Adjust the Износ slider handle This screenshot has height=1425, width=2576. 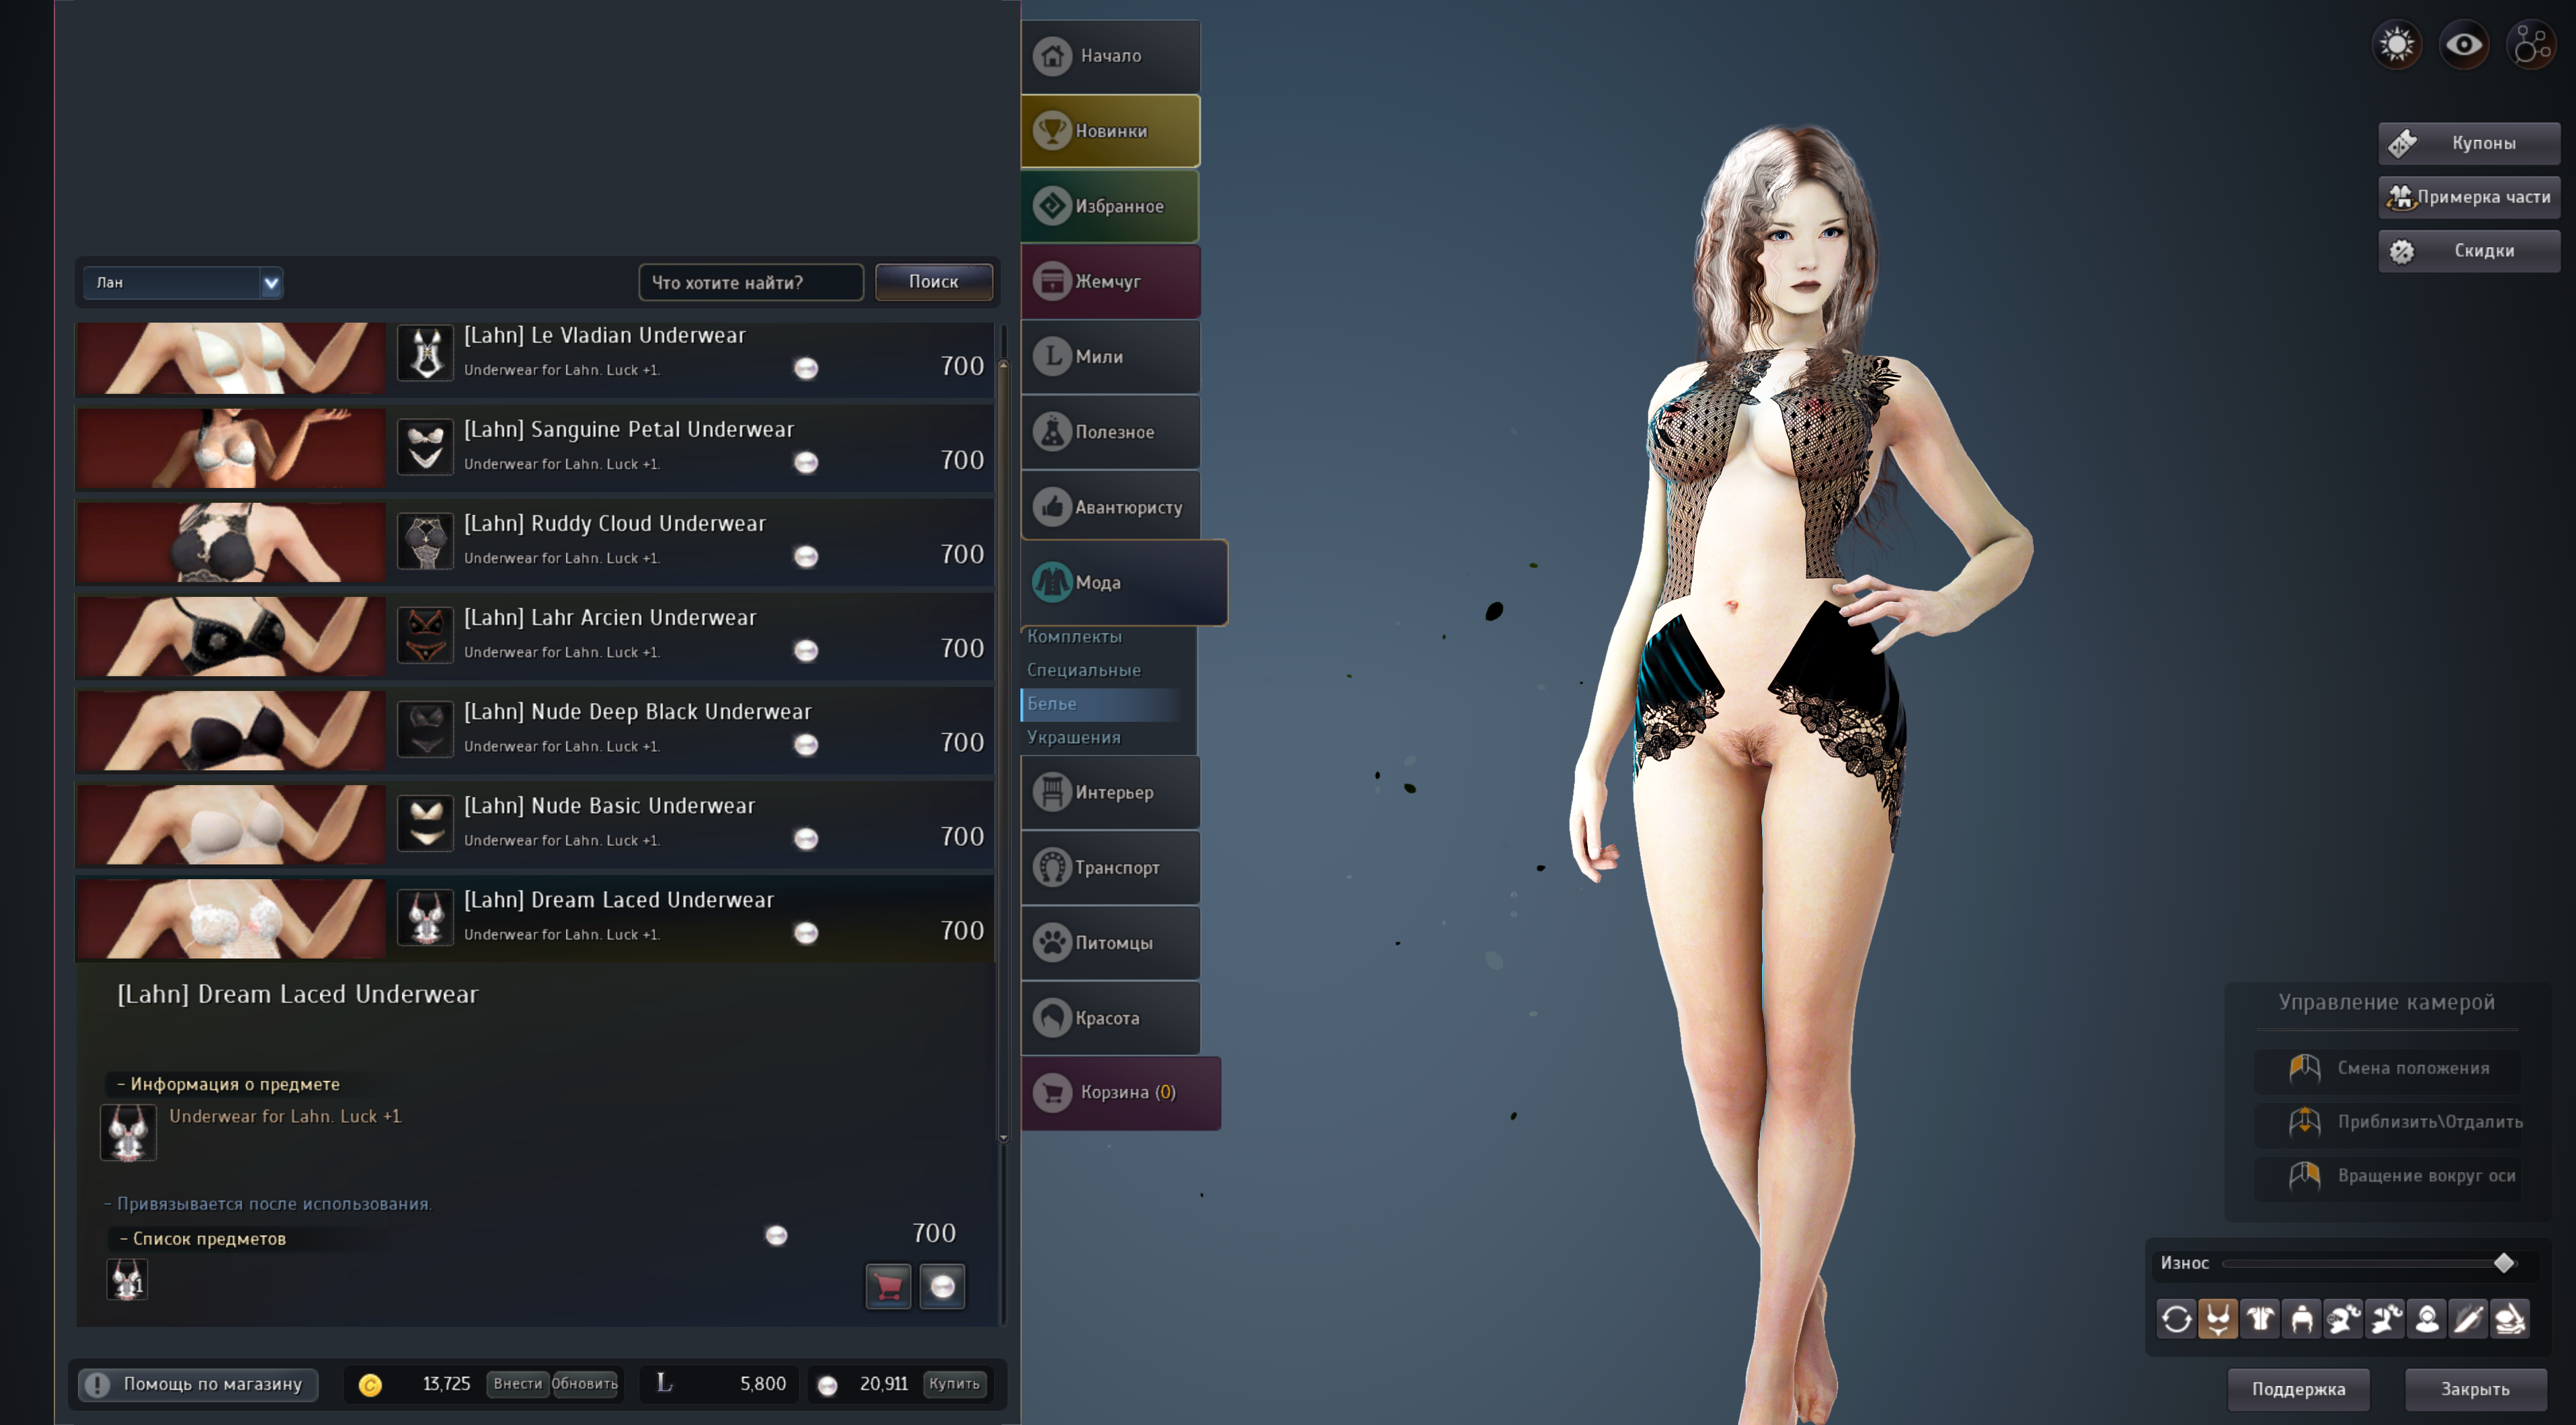(x=2503, y=1263)
